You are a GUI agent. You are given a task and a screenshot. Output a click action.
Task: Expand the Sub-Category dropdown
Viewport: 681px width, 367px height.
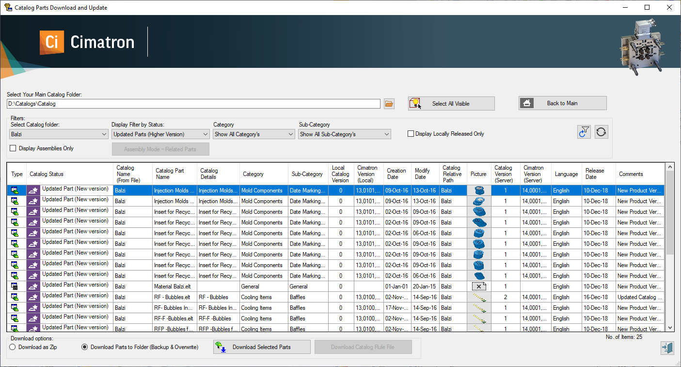pos(345,134)
